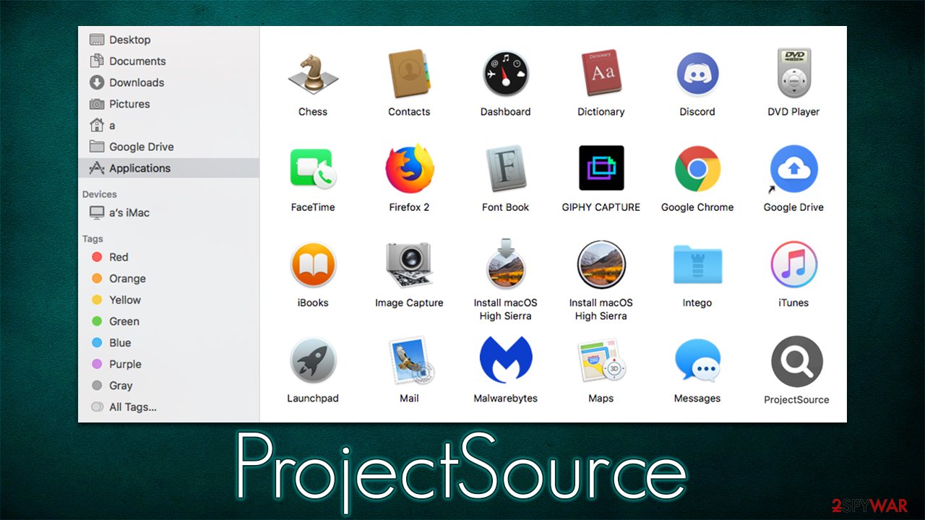This screenshot has width=925, height=520.
Task: Launch Malwarebytes from Applications
Action: (x=505, y=361)
